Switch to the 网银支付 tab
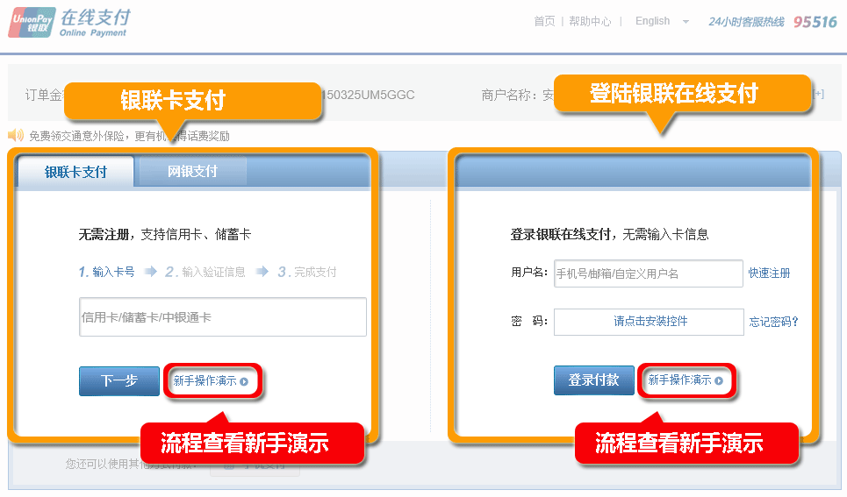Viewport: 847px width, 497px height. click(192, 172)
